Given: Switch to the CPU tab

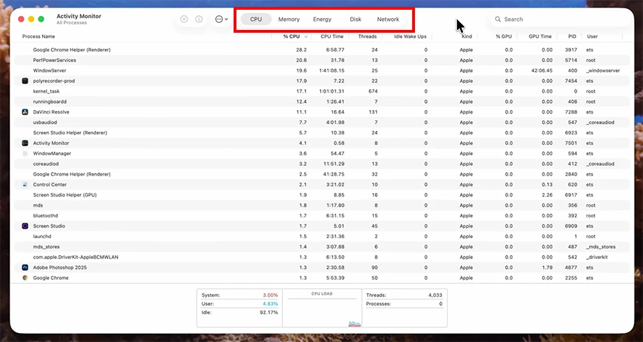Looking at the screenshot, I should coord(256,20).
